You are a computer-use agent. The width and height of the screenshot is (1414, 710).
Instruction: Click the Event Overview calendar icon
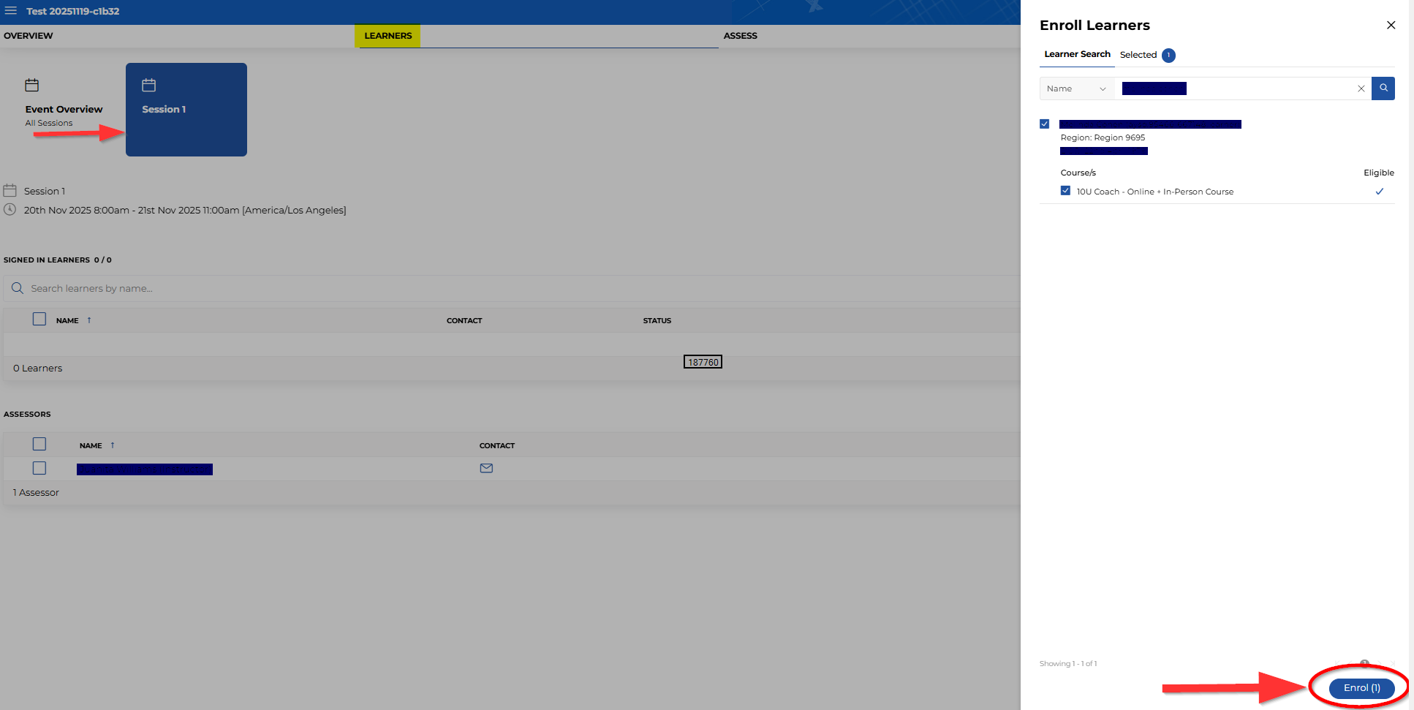[32, 86]
